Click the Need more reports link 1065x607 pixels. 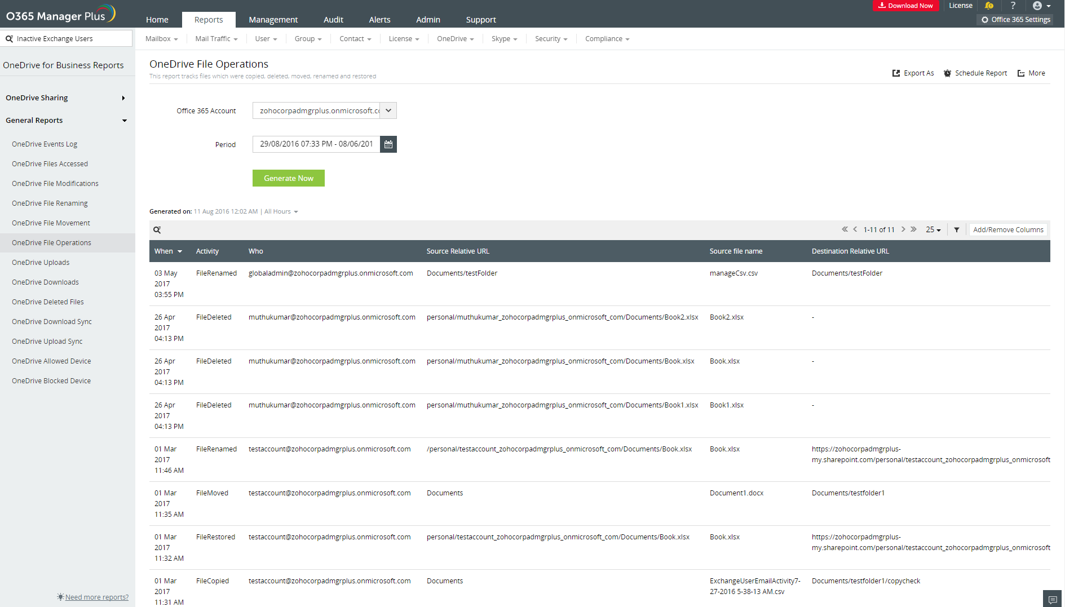click(97, 597)
